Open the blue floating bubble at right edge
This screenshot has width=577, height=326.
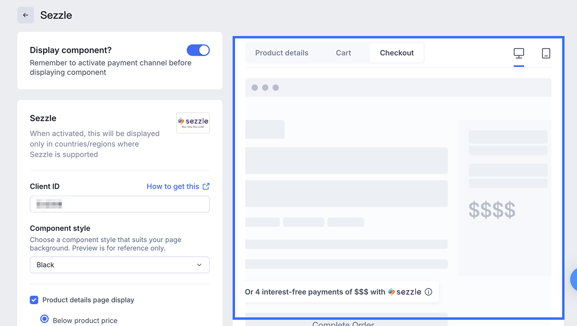click(573, 279)
